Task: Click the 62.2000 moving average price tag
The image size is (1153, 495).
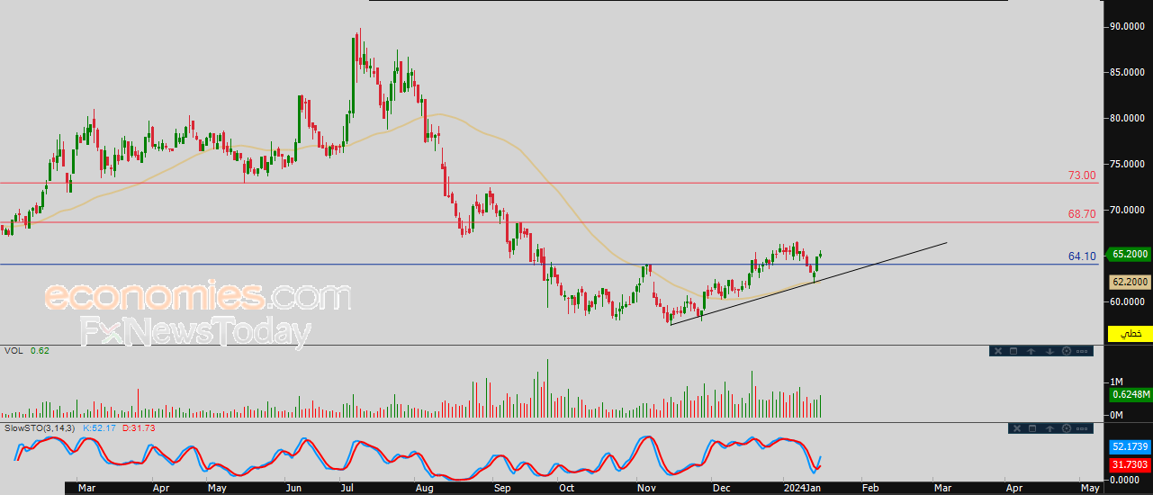Action: click(1130, 281)
